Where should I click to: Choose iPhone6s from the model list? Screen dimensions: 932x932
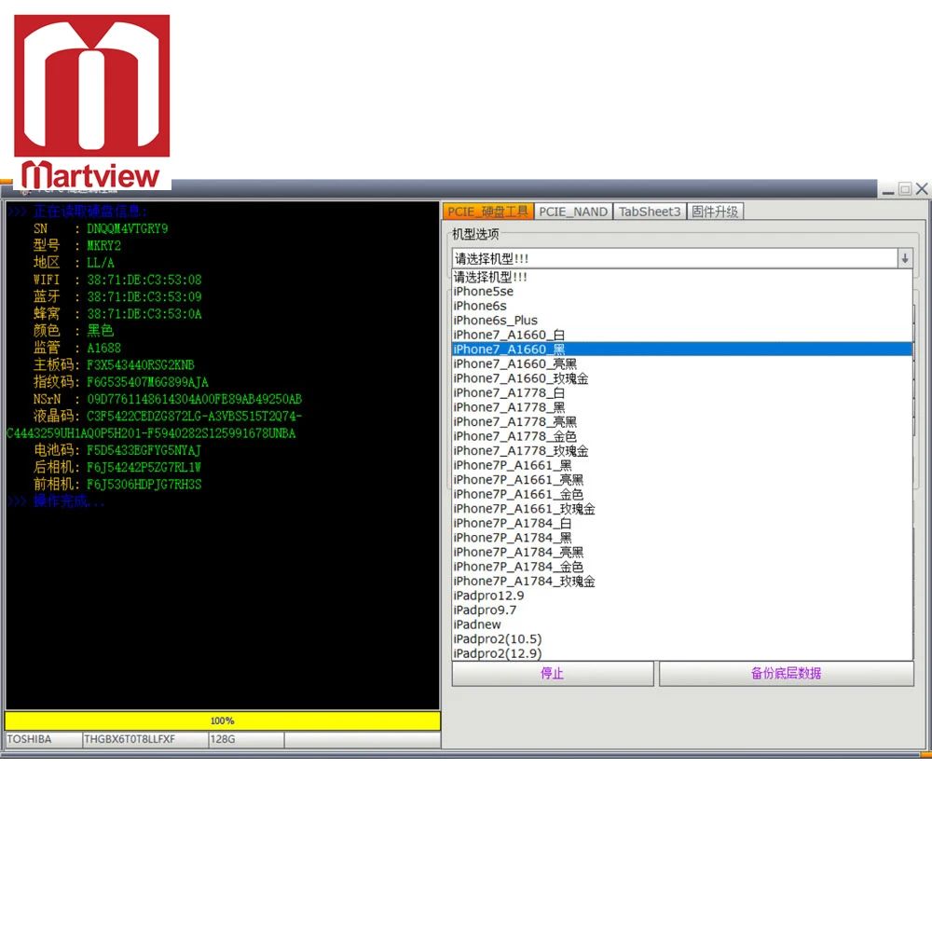pyautogui.click(x=682, y=306)
